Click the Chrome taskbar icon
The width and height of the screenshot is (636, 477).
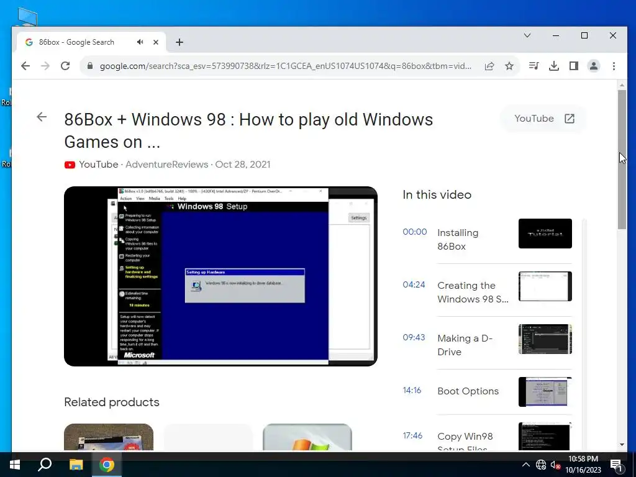tap(107, 465)
